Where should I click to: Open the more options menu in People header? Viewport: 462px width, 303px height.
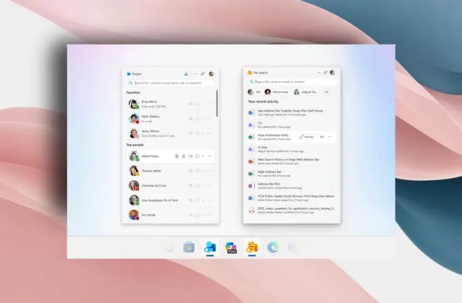pyautogui.click(x=195, y=74)
